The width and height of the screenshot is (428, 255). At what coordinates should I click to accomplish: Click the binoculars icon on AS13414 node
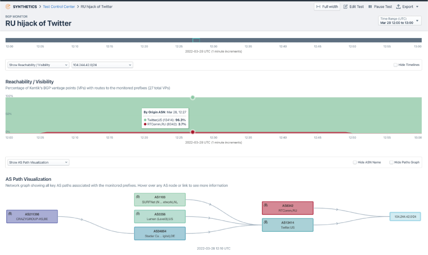point(266,222)
